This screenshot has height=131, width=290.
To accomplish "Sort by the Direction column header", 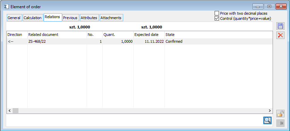I will (17, 35).
